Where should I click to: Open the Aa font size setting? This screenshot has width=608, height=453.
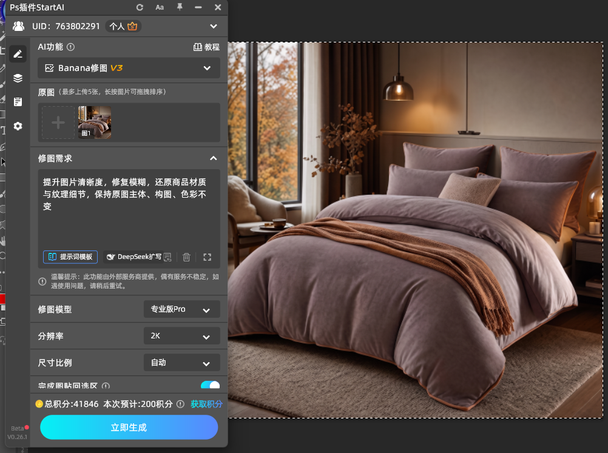tap(160, 7)
